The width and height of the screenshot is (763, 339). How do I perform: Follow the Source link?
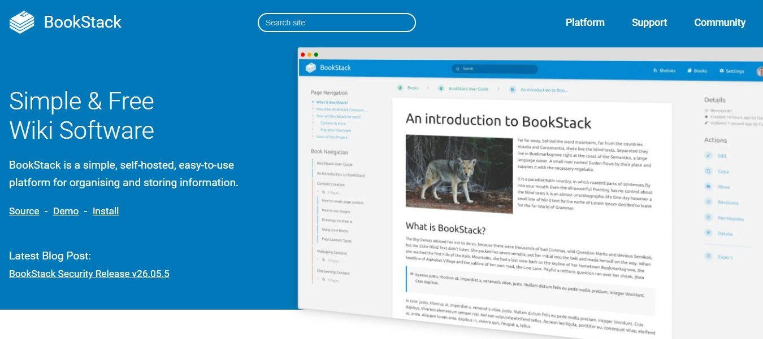click(x=24, y=211)
